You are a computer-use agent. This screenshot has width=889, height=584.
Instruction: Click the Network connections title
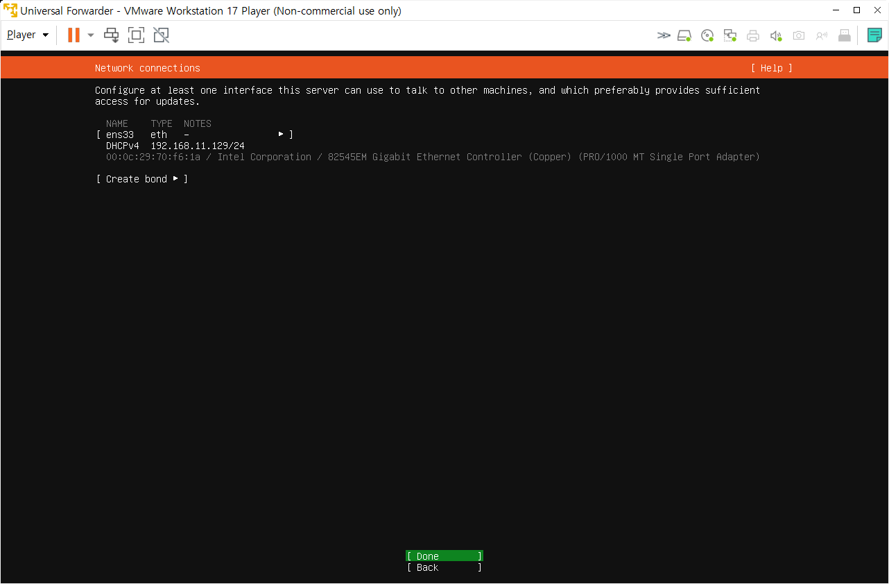point(148,68)
